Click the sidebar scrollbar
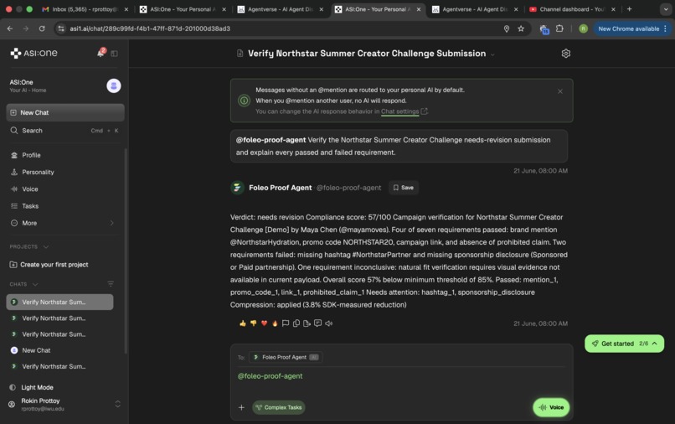Viewport: 675px width, 424px height. point(126,251)
